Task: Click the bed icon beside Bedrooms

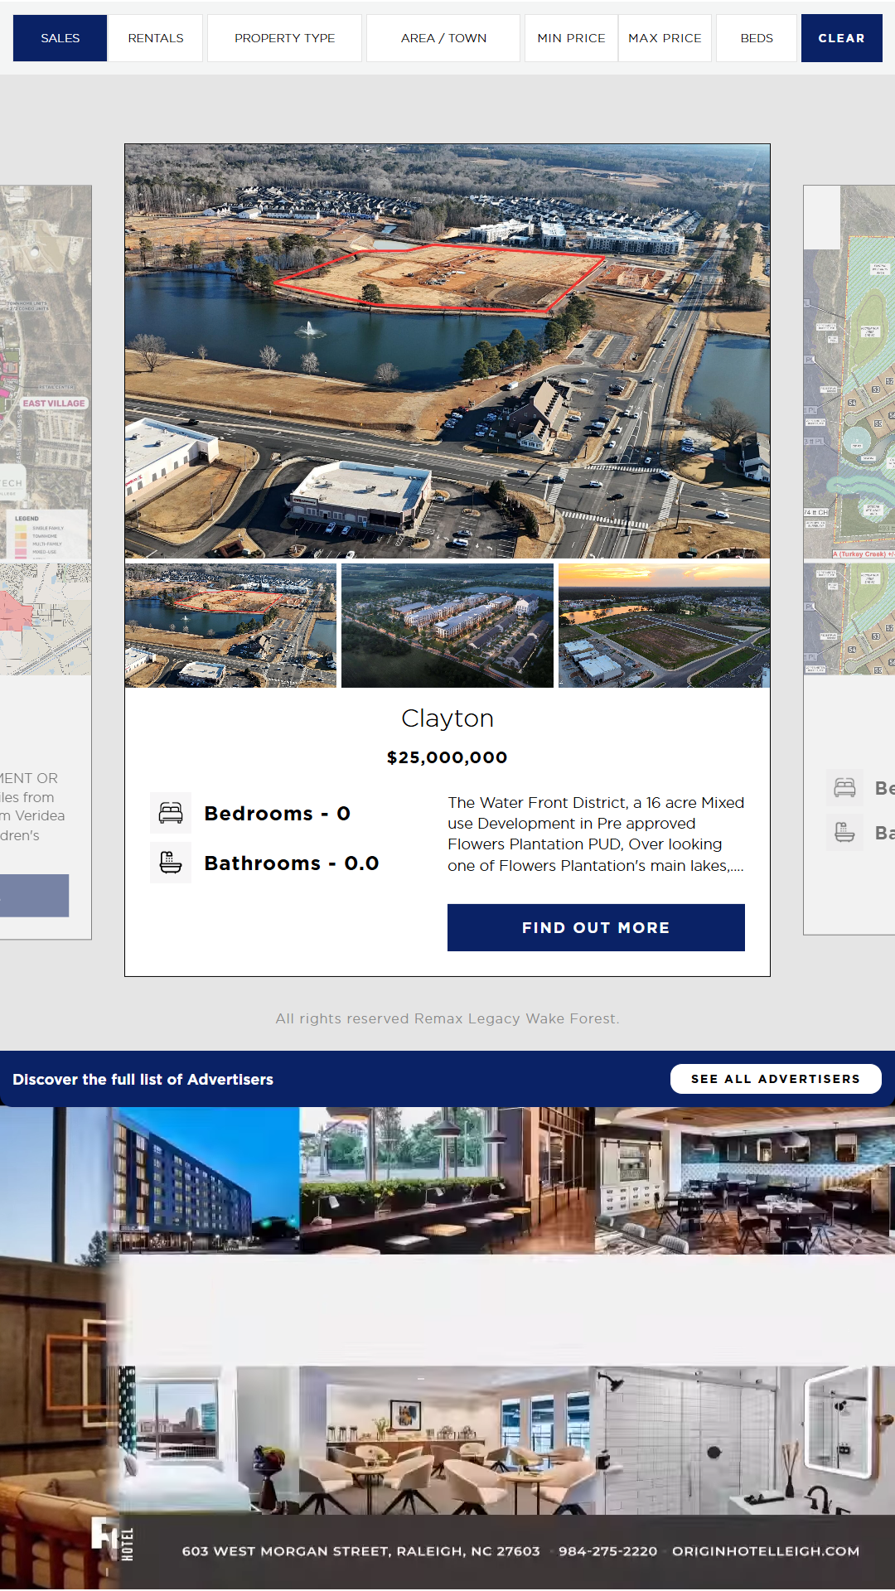Action: [x=171, y=813]
